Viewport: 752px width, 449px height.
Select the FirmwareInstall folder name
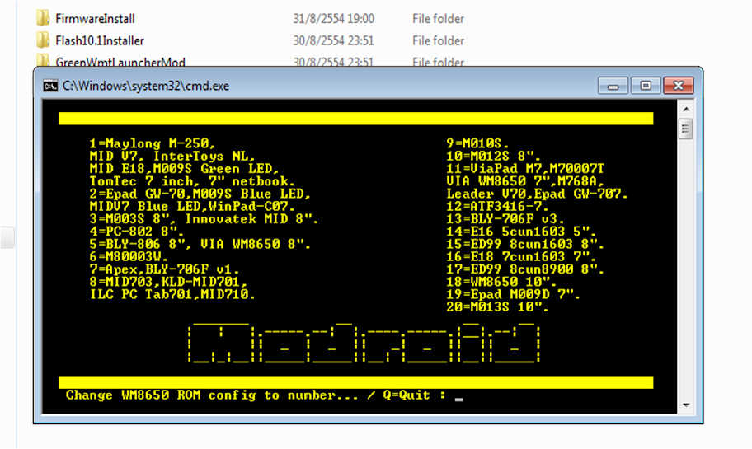[x=95, y=19]
